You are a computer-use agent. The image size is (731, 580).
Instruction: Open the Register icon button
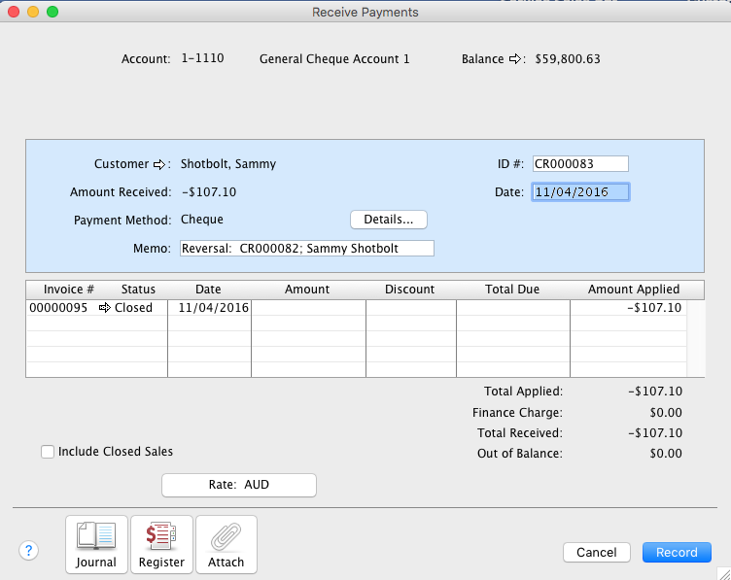[x=161, y=544]
